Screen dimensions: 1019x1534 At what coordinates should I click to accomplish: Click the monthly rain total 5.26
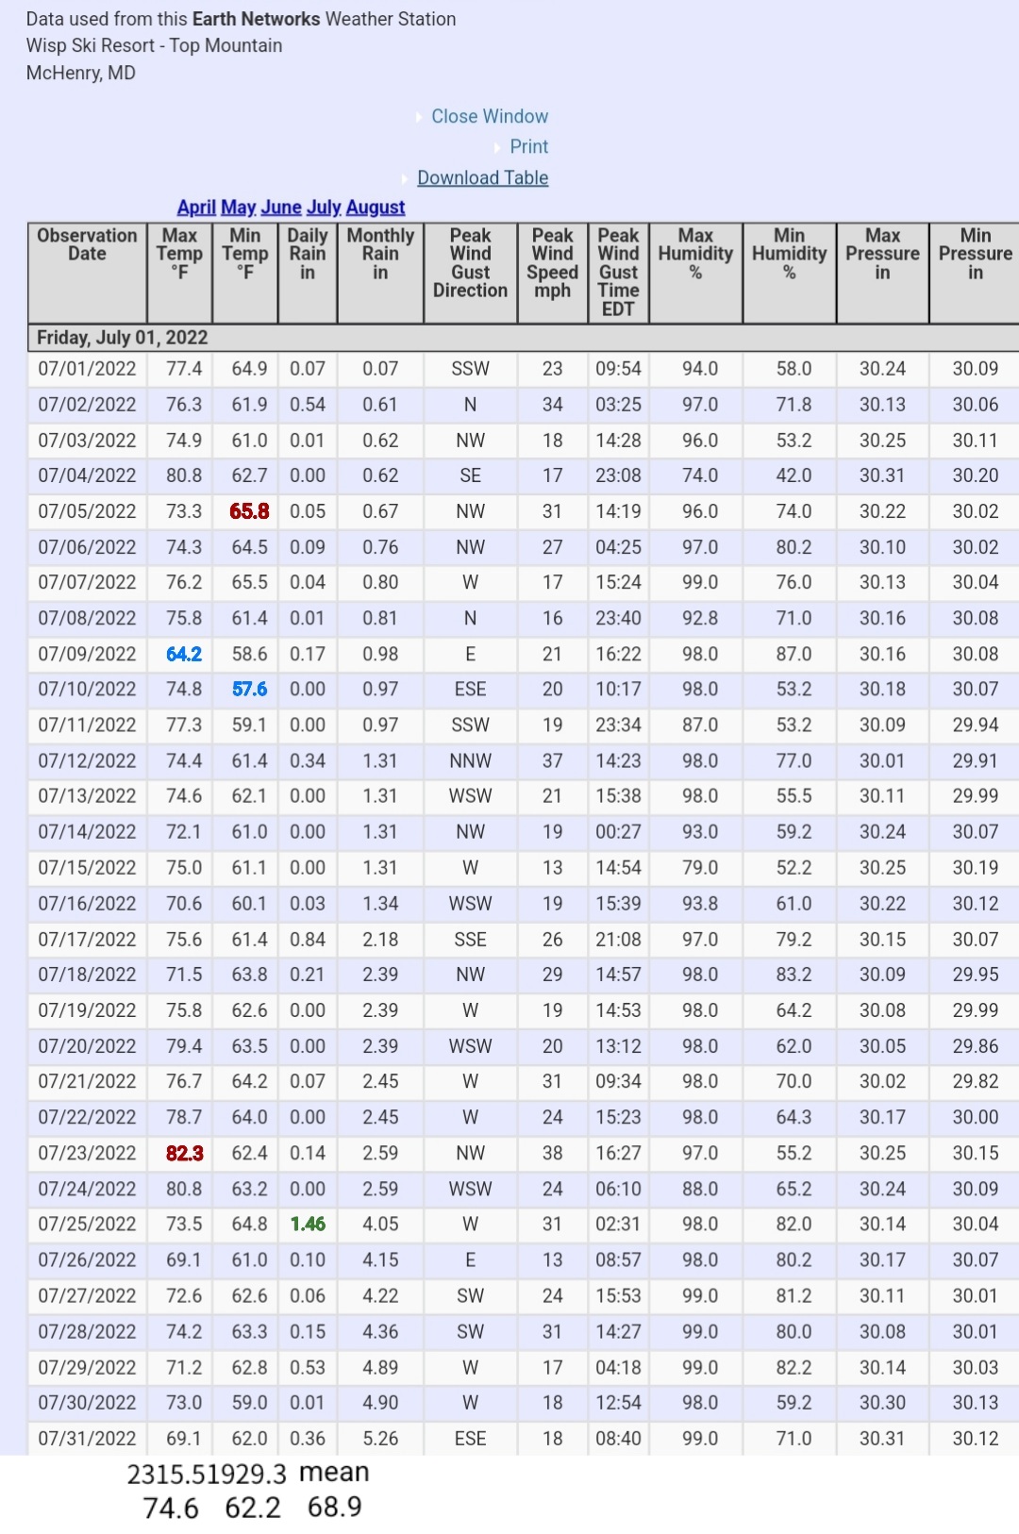[x=380, y=1439]
